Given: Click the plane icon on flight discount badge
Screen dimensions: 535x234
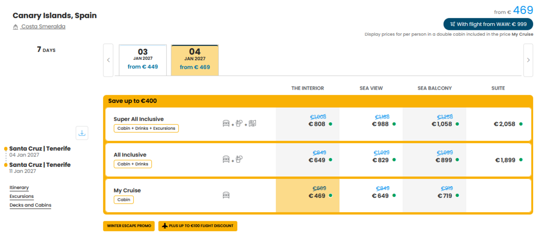Looking at the screenshot, I should [x=165, y=226].
